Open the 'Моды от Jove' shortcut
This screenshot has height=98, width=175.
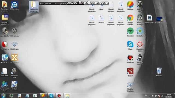tap(14, 73)
